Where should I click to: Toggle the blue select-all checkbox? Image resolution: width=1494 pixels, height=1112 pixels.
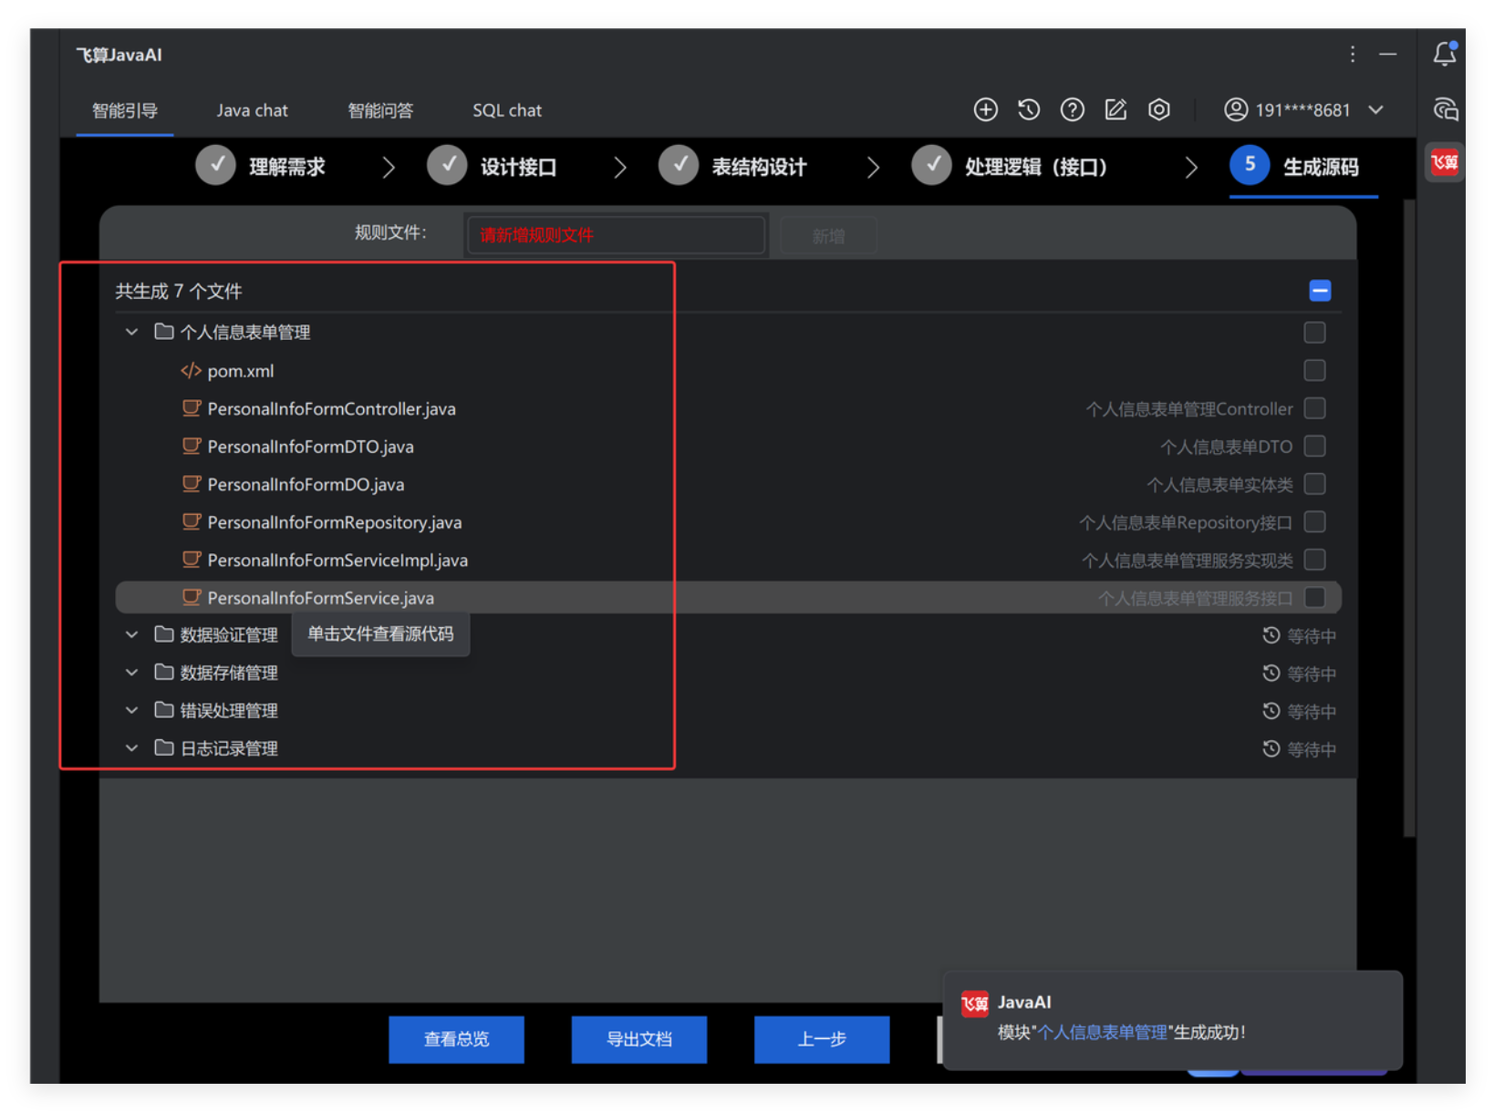(1319, 291)
